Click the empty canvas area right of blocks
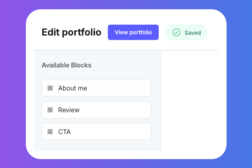252x168 pixels. click(189, 100)
